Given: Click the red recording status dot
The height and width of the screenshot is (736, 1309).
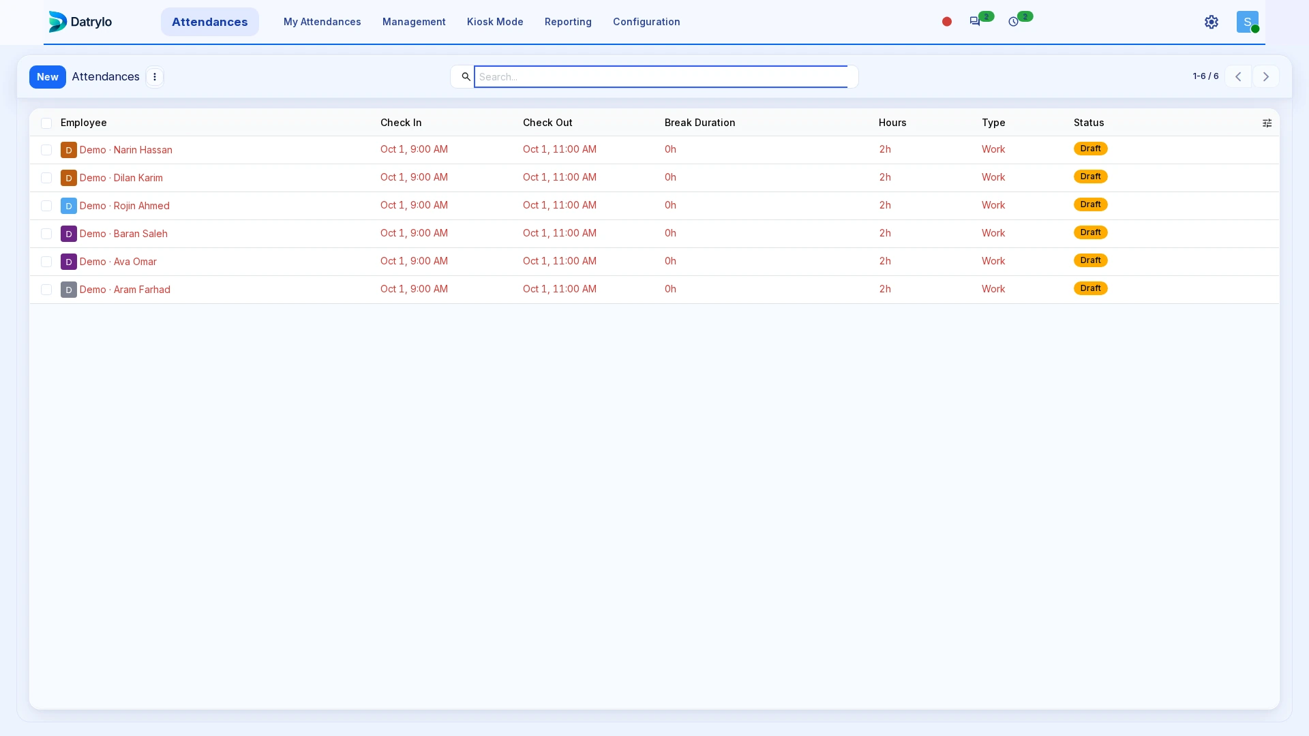Looking at the screenshot, I should (947, 22).
